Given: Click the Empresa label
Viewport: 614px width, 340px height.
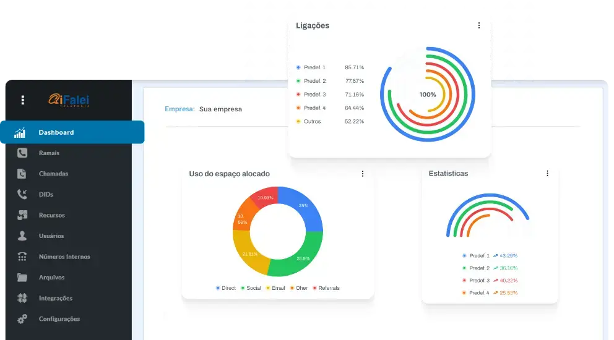Looking at the screenshot, I should coord(179,109).
